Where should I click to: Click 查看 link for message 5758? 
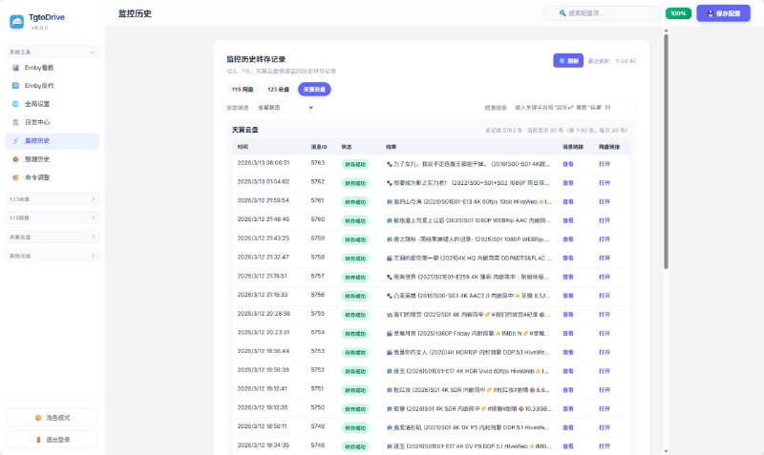coord(568,259)
